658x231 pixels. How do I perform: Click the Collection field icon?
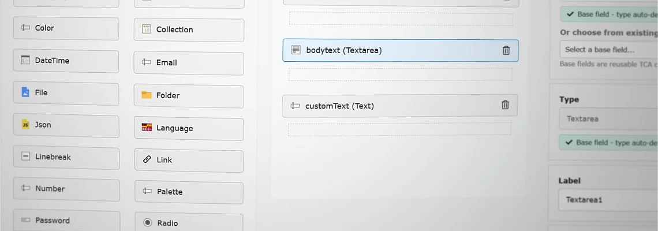click(146, 29)
